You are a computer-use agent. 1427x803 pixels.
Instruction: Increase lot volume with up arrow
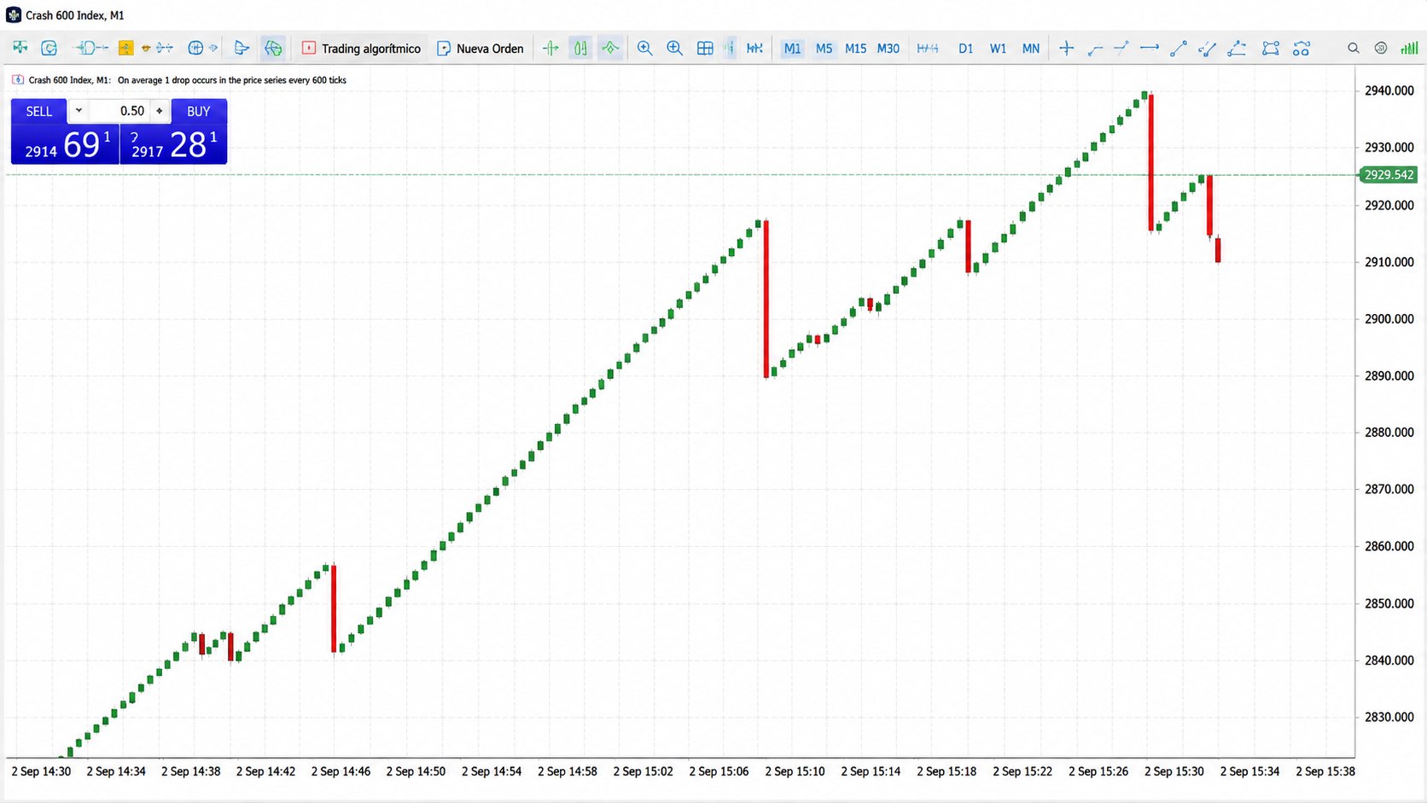tap(160, 111)
